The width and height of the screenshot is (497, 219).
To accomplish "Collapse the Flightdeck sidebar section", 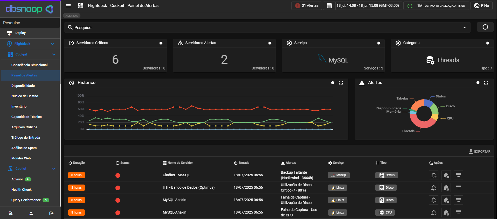I will pos(52,44).
